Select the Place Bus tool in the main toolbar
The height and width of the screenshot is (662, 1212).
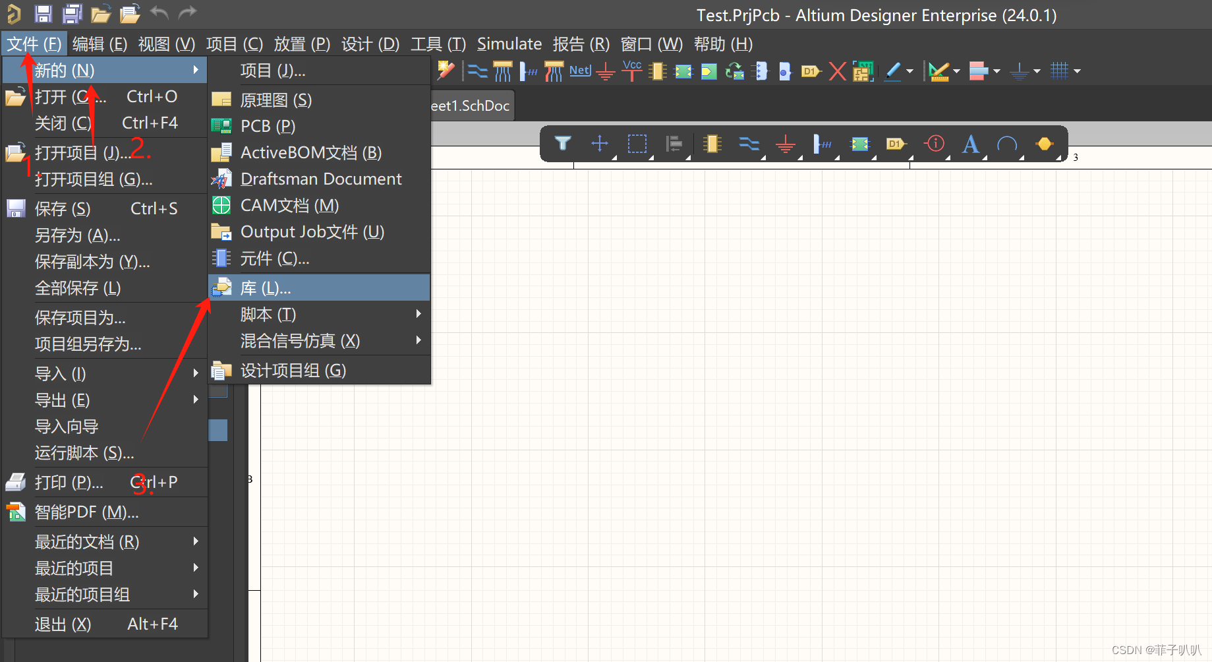coord(503,71)
